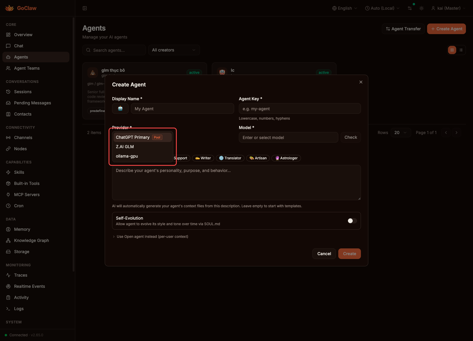Screen dimensions: 473x341
Task: Click the Skills lightning icon
Action: pyautogui.click(x=8, y=172)
